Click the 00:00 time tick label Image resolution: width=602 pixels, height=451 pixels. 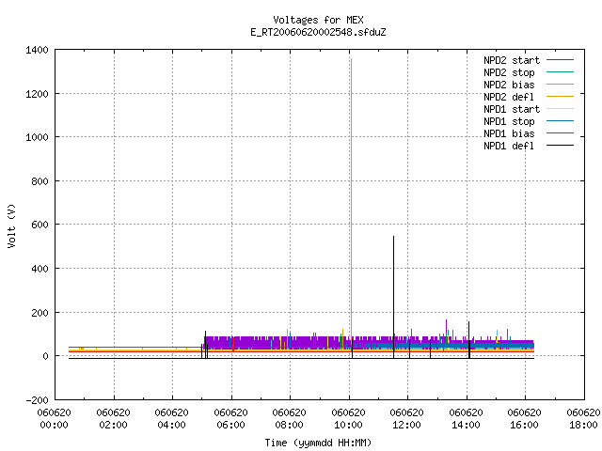pos(55,426)
